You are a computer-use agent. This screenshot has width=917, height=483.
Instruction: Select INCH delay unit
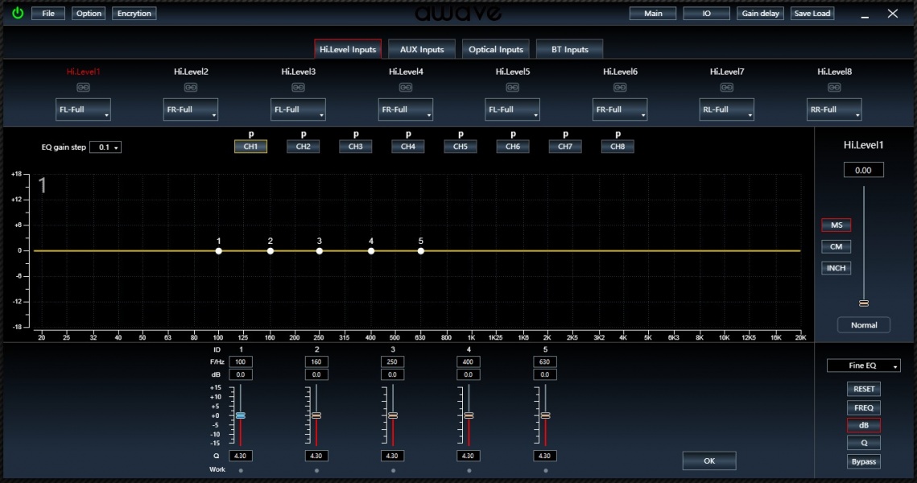(836, 268)
